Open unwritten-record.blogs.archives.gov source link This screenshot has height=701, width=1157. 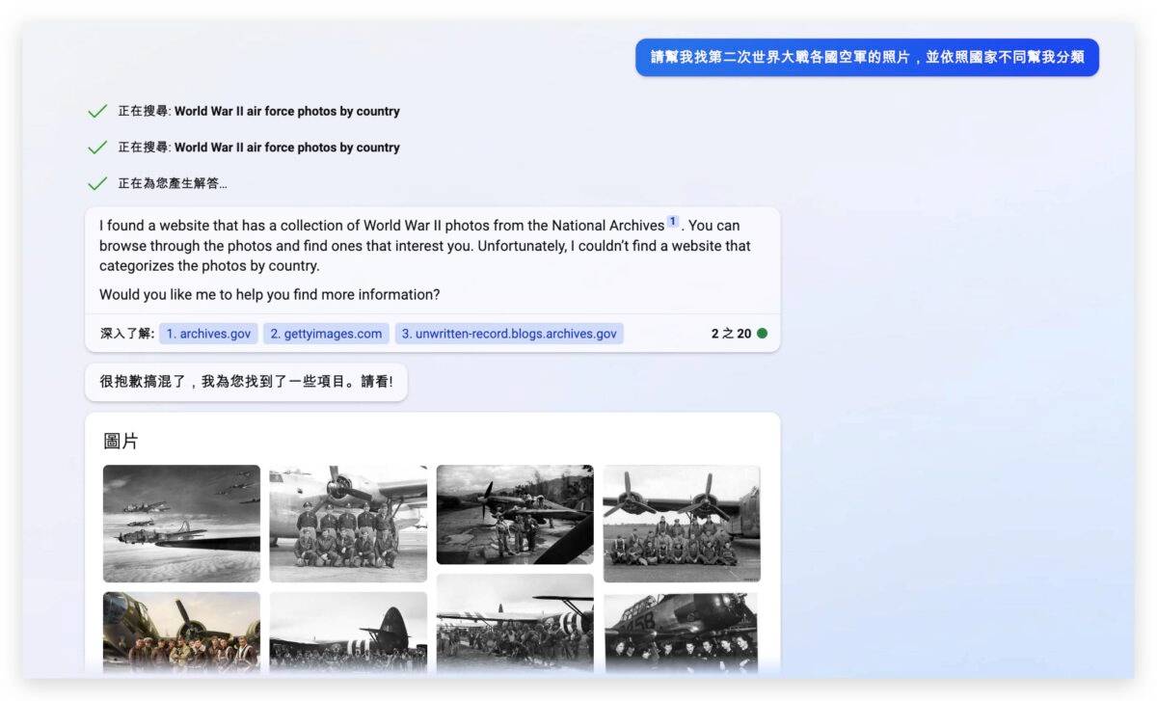pos(509,334)
